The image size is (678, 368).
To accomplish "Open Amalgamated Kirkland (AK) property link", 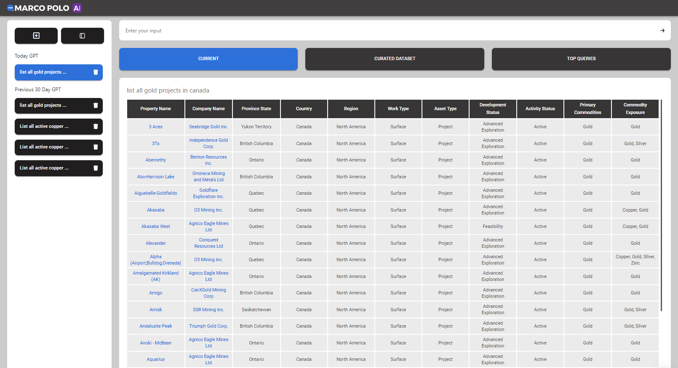I will (156, 276).
